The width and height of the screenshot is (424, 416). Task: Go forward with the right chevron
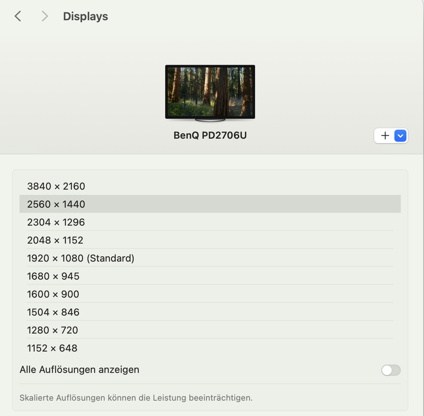point(45,16)
